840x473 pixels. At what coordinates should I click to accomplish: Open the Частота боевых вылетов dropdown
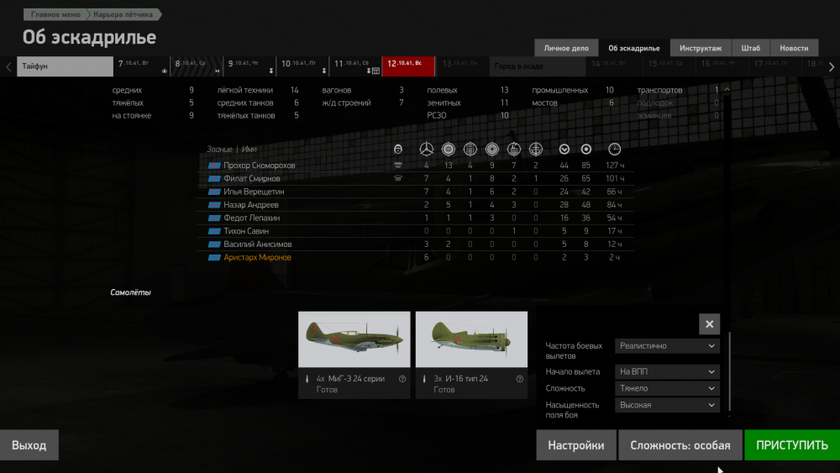coord(667,346)
